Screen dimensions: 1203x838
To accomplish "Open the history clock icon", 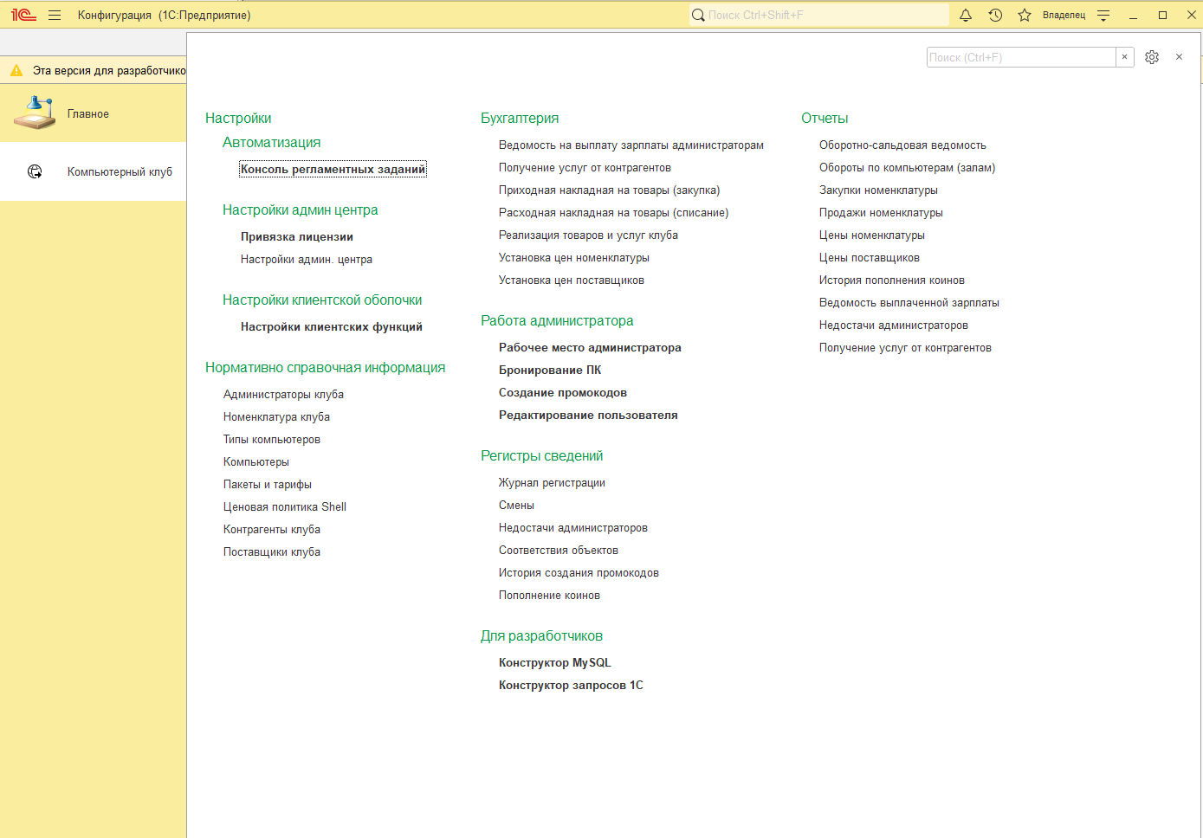I will [x=995, y=16].
